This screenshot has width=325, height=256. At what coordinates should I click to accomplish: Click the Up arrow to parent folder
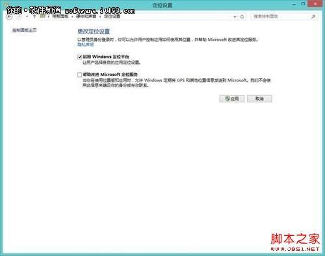34,16
